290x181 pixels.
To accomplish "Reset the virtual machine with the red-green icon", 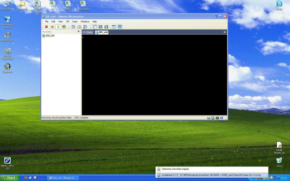I will click(x=64, y=27).
